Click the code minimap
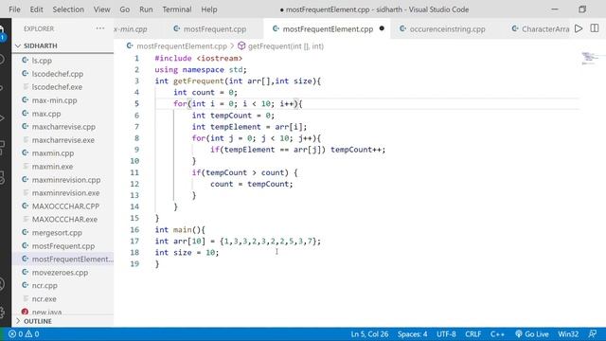The height and width of the screenshot is (341, 606). click(x=590, y=58)
